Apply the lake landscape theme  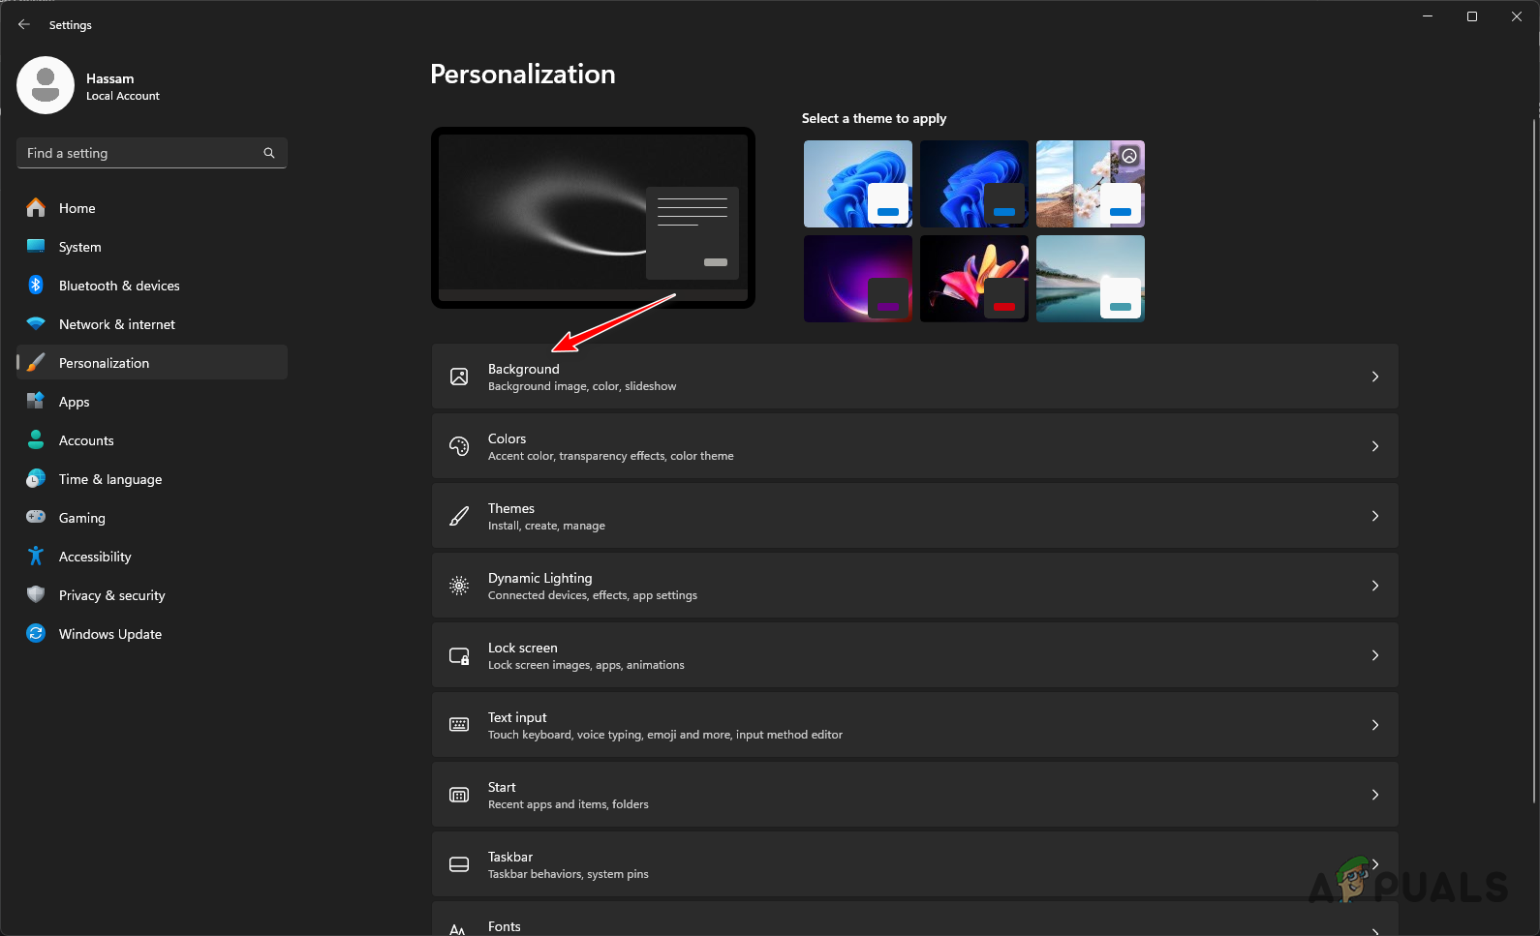point(1091,279)
